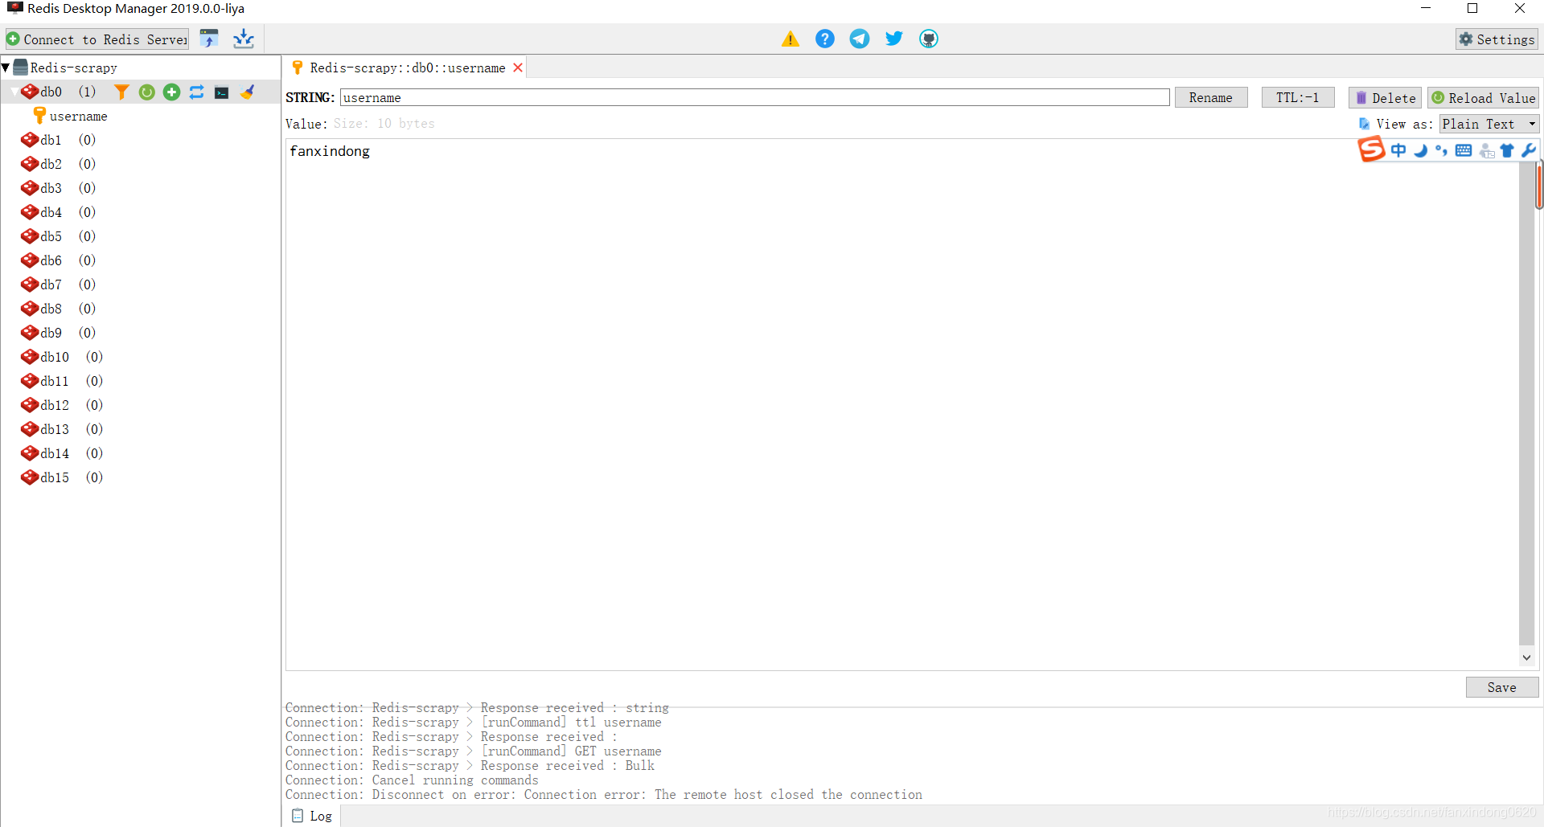Viewport: 1544px width, 827px height.
Task: Select the username key in the tree
Action: (x=78, y=117)
